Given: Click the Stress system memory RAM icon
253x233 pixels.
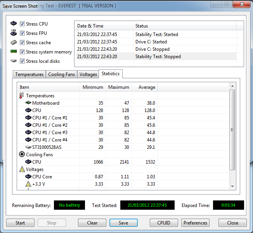Looking at the screenshot, I should click(14, 51).
